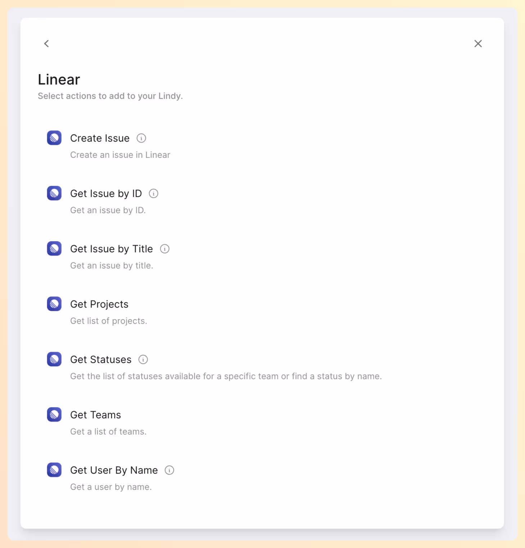
Task: Click the Linear icon beside Get Projects
Action: (54, 304)
